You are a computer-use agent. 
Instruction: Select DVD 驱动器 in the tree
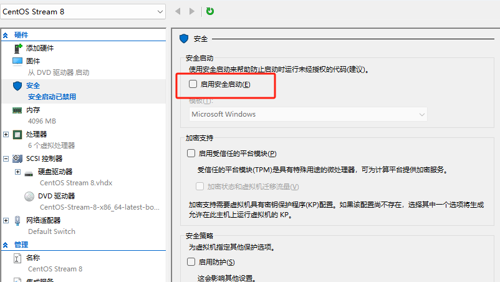(x=57, y=196)
